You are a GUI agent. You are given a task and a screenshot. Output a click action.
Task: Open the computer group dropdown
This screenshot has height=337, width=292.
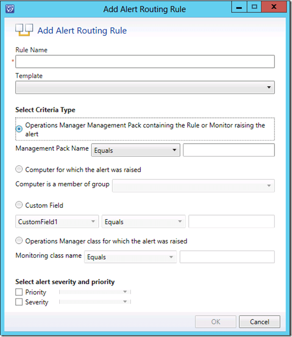click(193, 186)
